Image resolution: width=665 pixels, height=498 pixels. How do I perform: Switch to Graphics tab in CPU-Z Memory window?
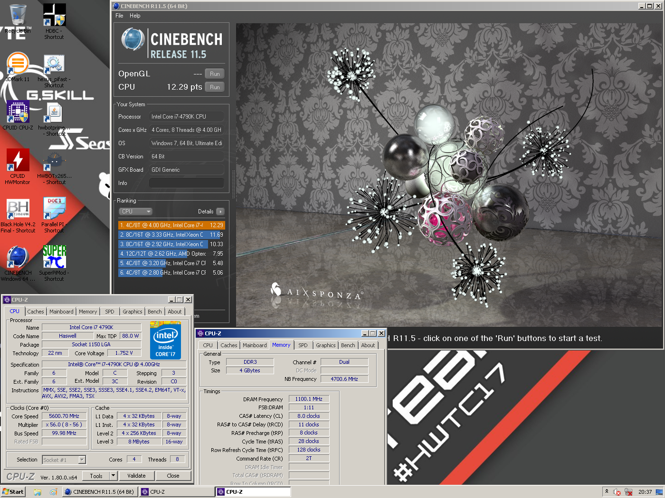coord(326,345)
